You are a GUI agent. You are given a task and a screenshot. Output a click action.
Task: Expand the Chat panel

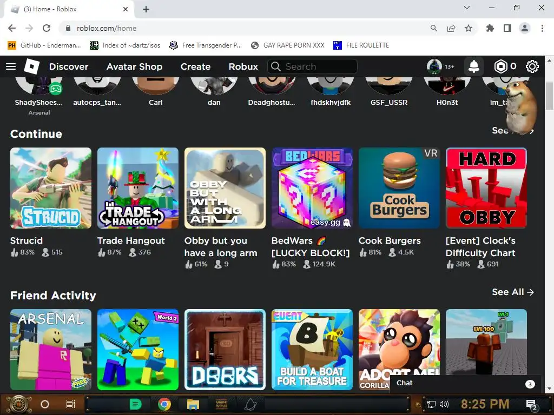tap(466, 383)
